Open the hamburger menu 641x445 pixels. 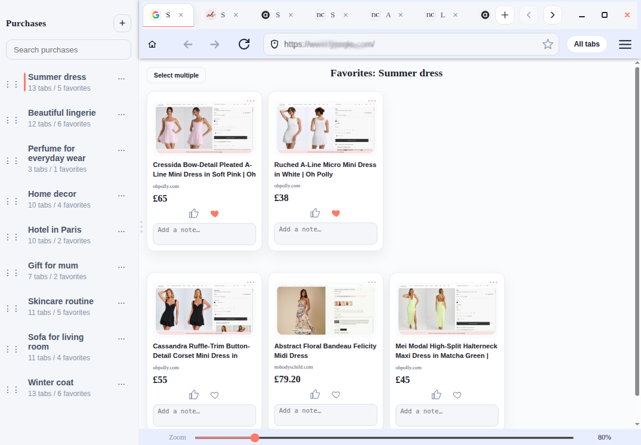point(625,44)
